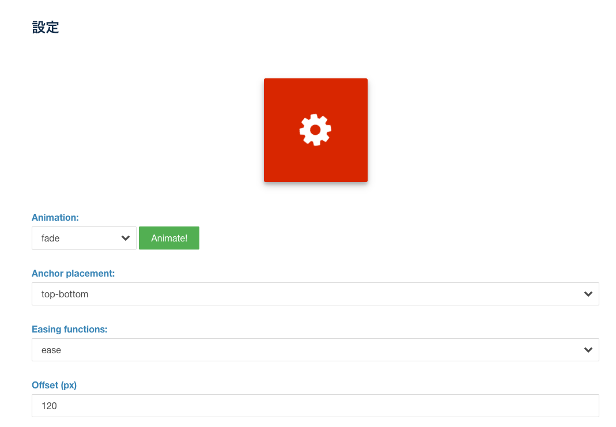Click the Easing functions: label
616x427 pixels.
point(70,329)
